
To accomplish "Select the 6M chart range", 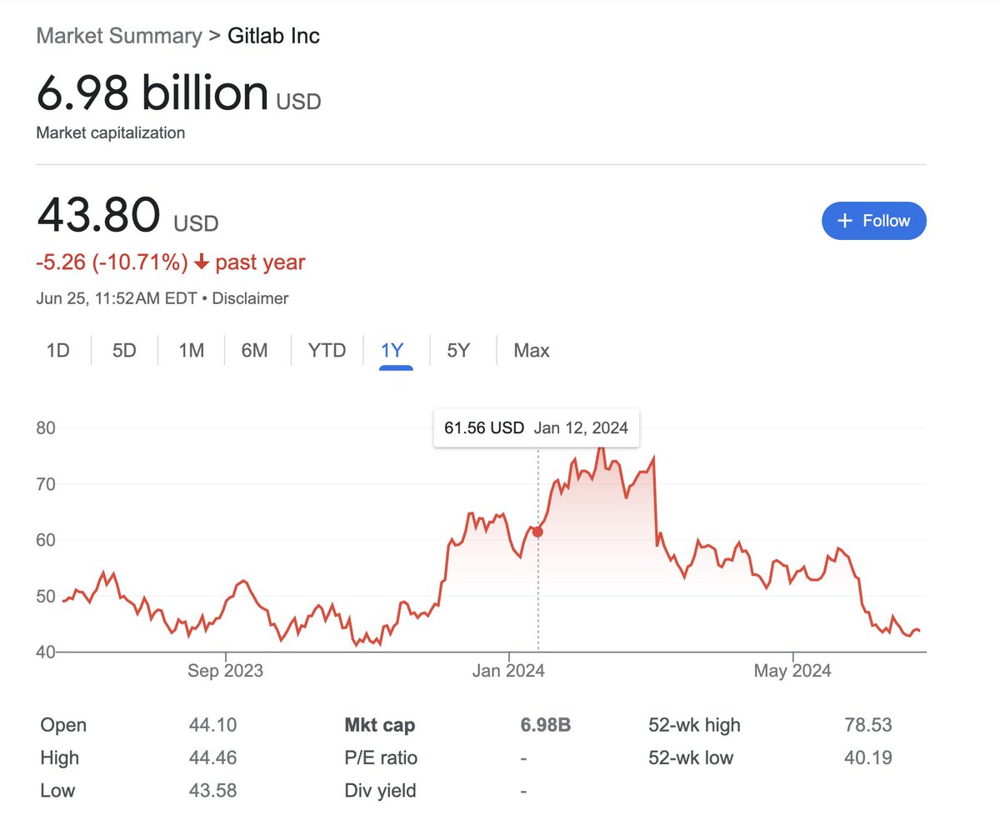I will pos(255,351).
